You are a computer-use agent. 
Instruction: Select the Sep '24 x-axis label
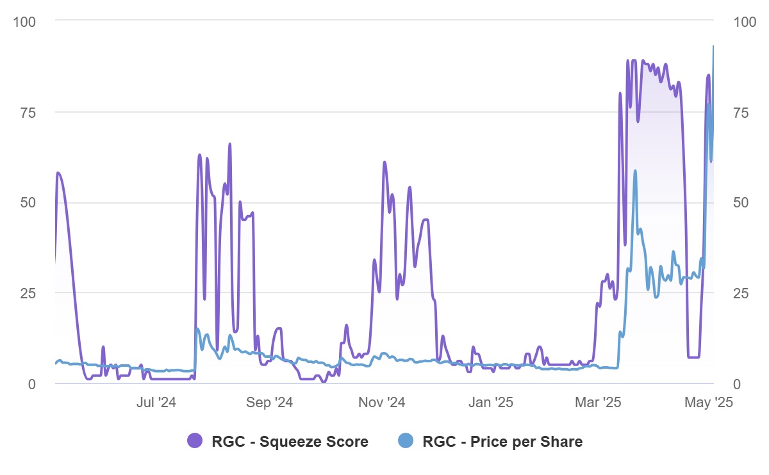tap(270, 403)
